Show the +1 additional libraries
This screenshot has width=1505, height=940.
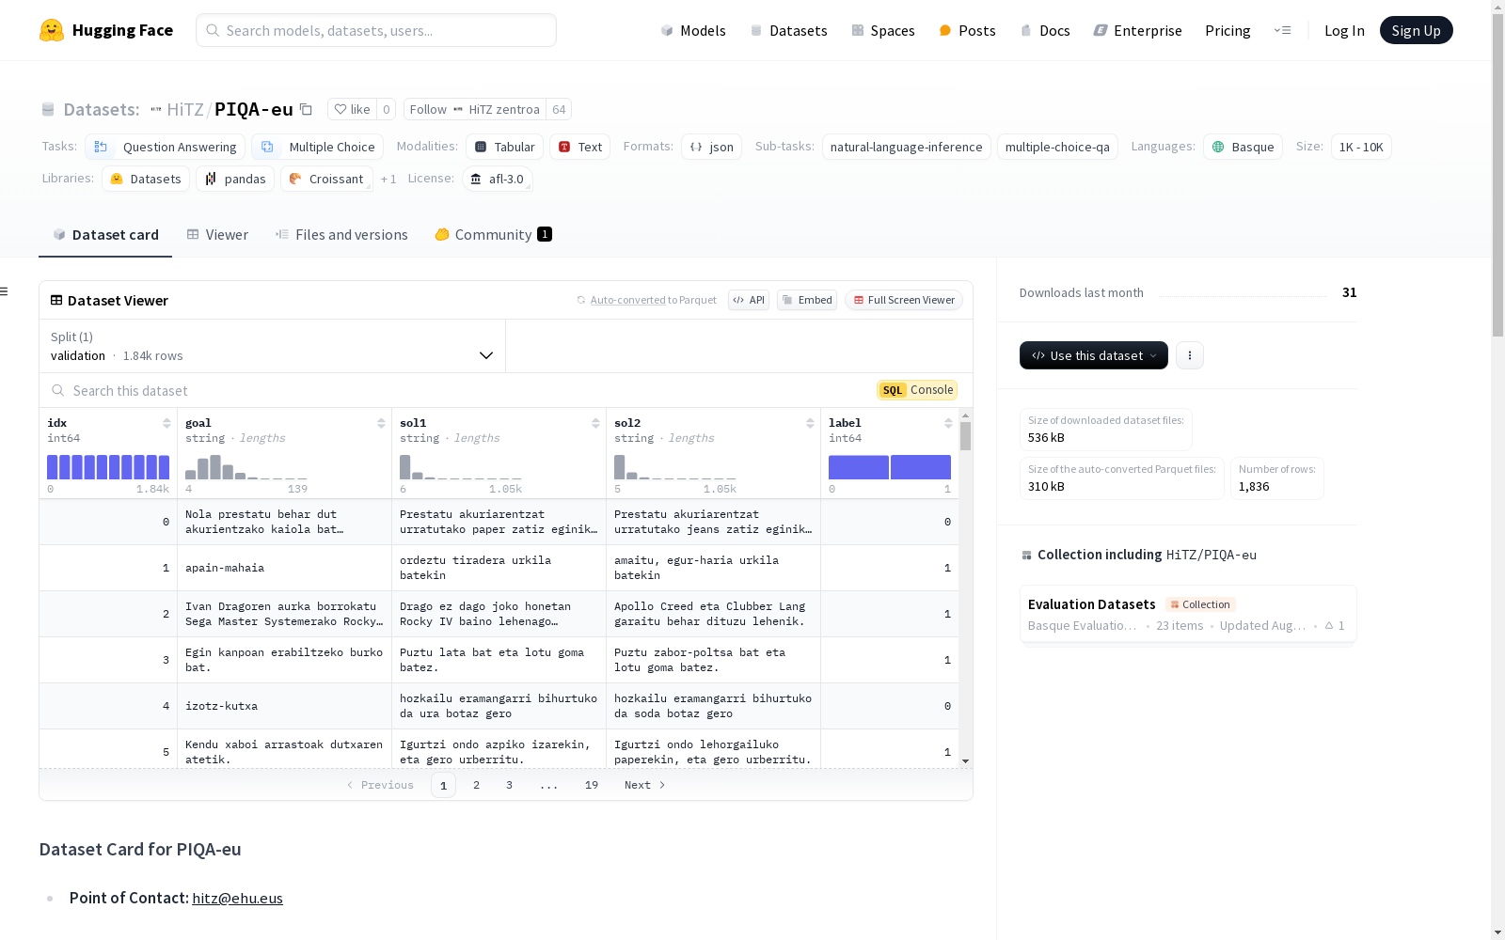click(388, 179)
